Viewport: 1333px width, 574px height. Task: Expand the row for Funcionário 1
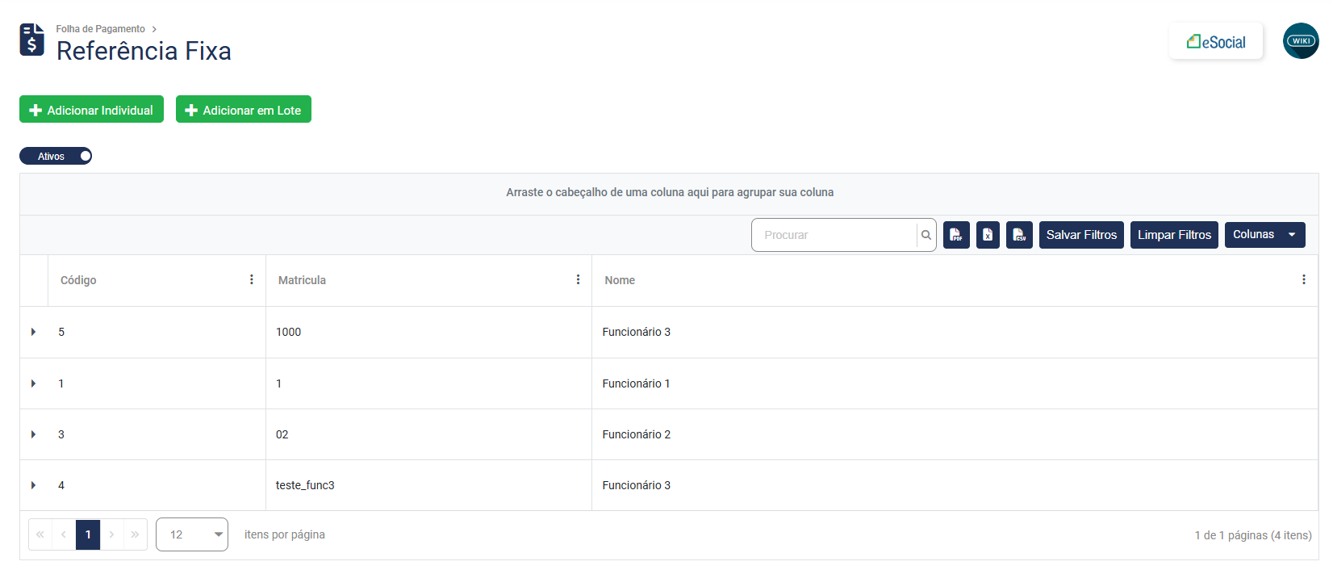click(33, 383)
